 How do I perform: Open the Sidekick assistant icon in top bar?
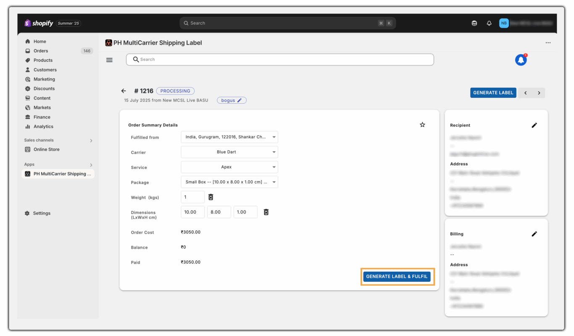[474, 23]
